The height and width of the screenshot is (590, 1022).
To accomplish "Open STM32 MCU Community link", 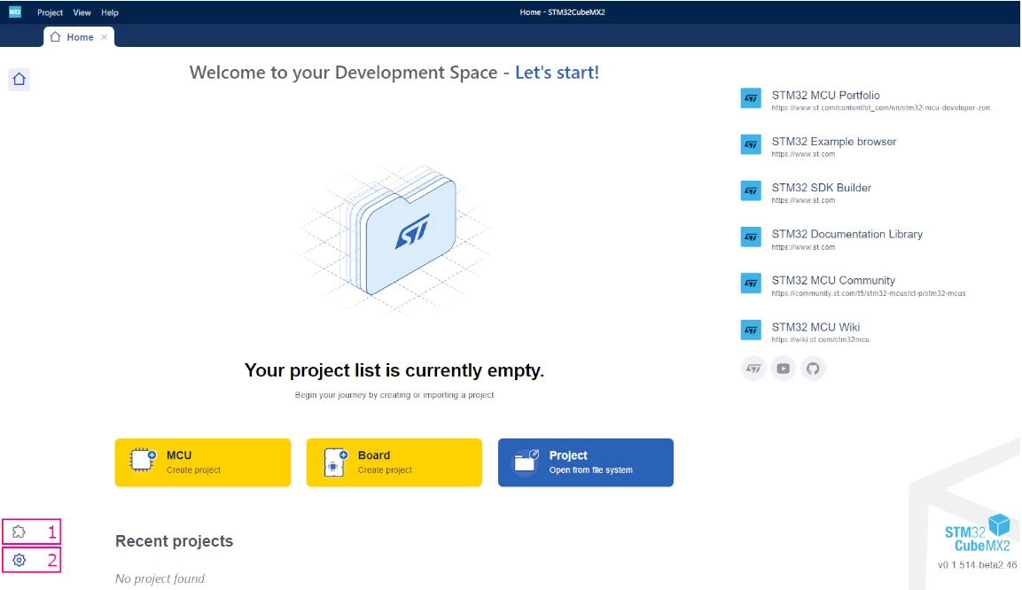I will pos(833,280).
